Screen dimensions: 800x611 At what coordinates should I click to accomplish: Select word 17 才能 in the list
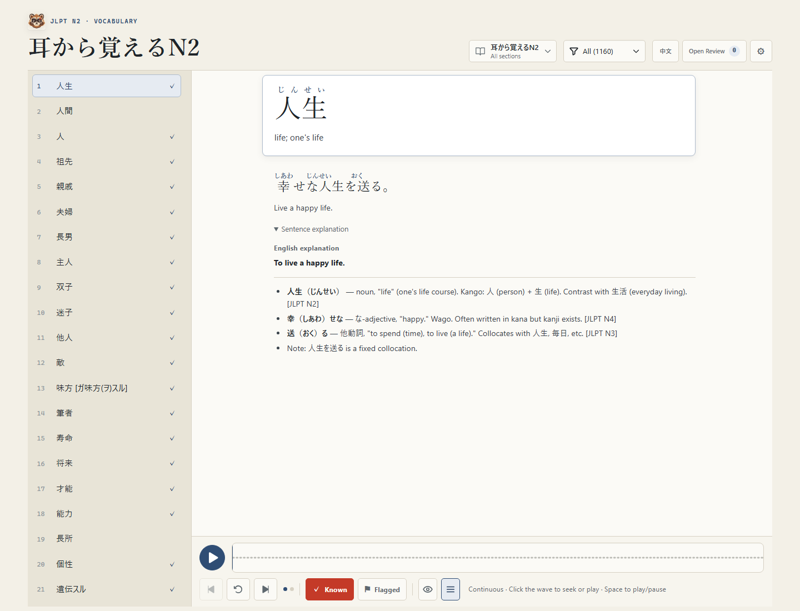point(107,488)
